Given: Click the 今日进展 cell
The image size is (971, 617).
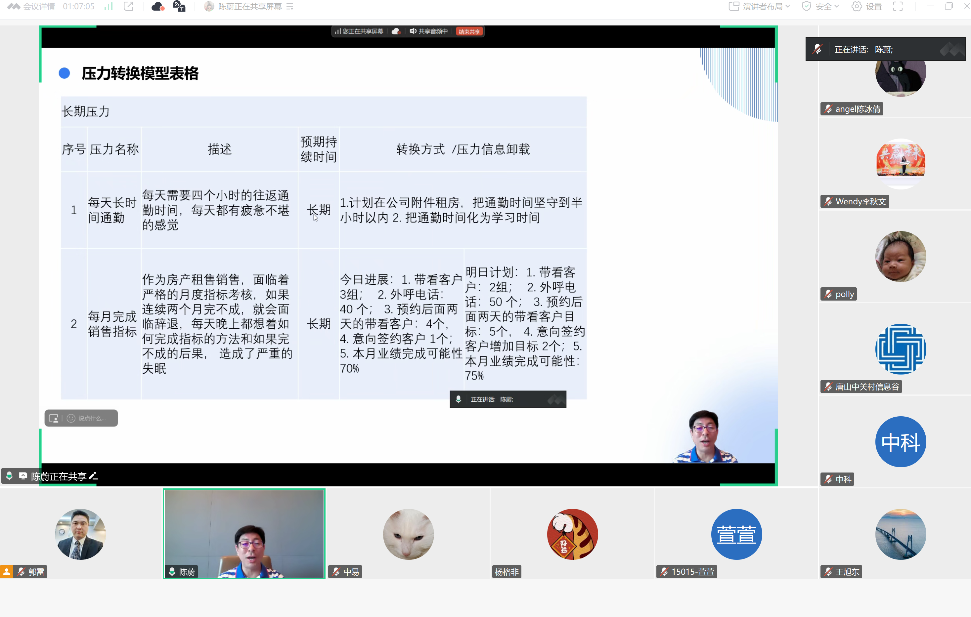Looking at the screenshot, I should tap(401, 324).
